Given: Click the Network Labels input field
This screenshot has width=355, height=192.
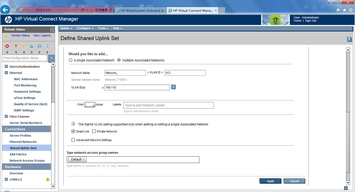Looking at the screenshot, I should point(169,105).
